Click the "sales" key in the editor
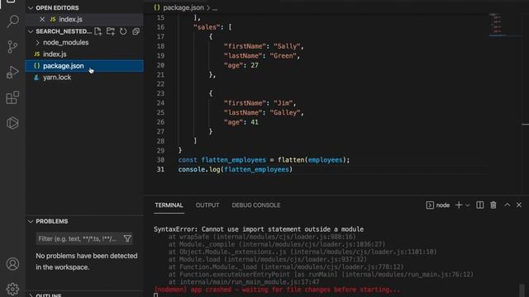529x297 pixels. point(207,27)
